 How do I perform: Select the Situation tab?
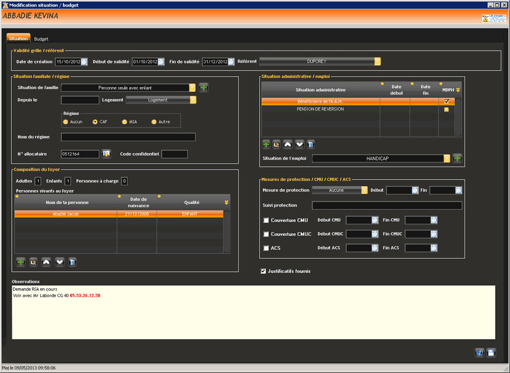(x=19, y=39)
